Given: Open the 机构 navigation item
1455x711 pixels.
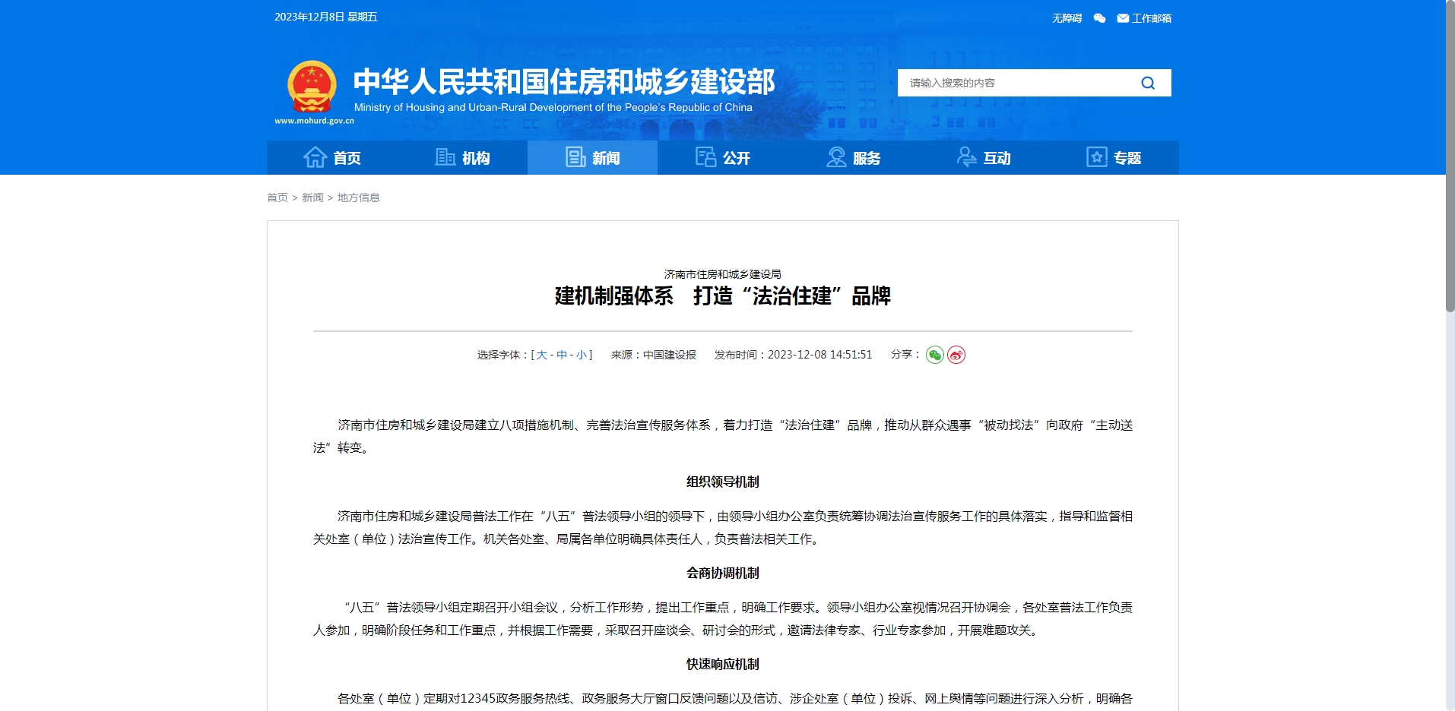Looking at the screenshot, I should tap(462, 157).
